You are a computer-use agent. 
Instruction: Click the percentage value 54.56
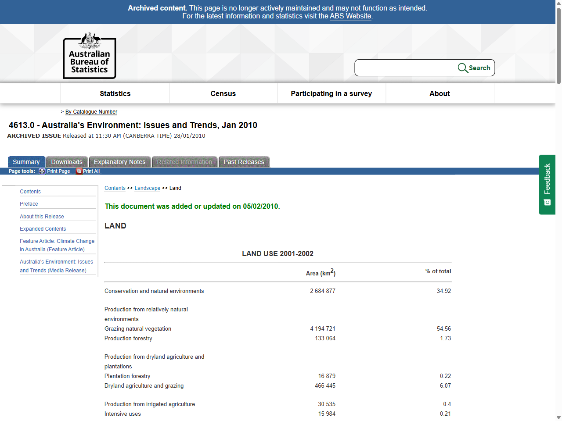(x=444, y=329)
